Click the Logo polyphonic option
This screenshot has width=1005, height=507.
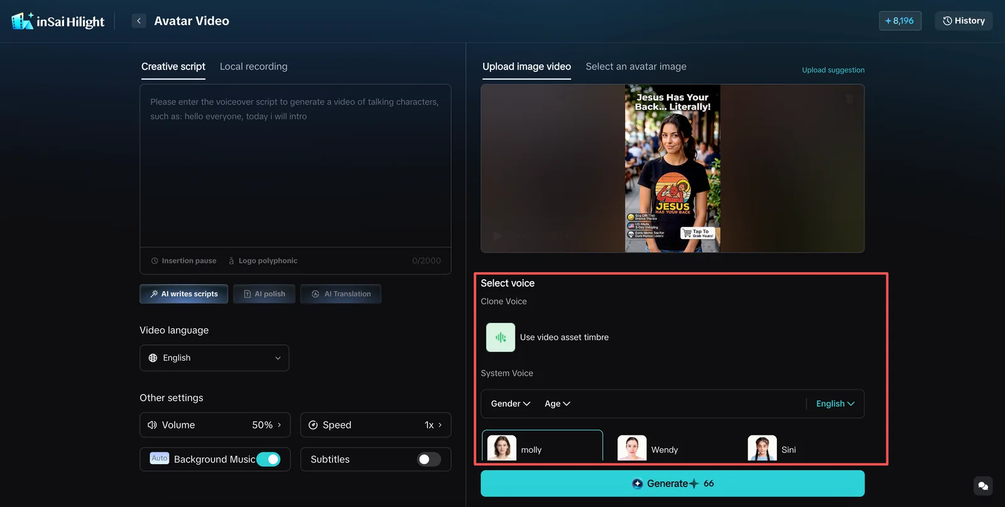(263, 260)
